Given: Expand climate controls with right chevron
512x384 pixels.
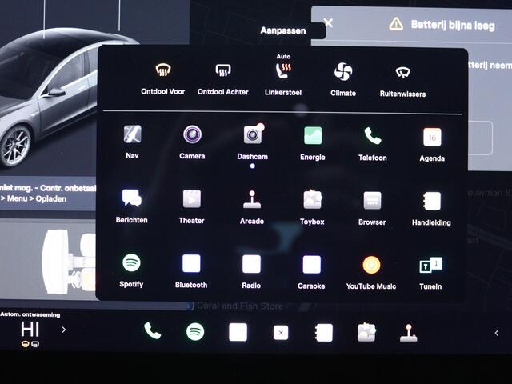Looking at the screenshot, I should (x=64, y=330).
